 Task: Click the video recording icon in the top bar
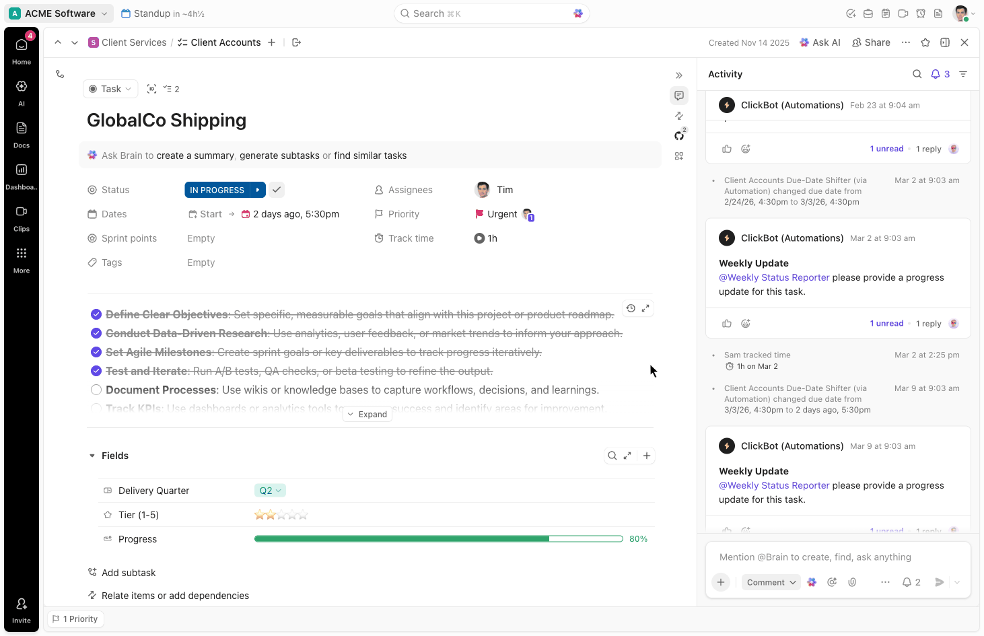pos(903,13)
